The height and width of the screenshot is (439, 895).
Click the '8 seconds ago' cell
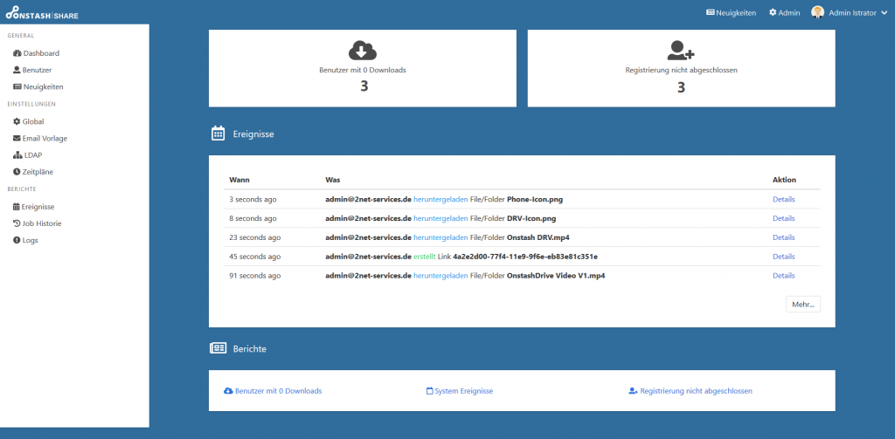click(253, 218)
